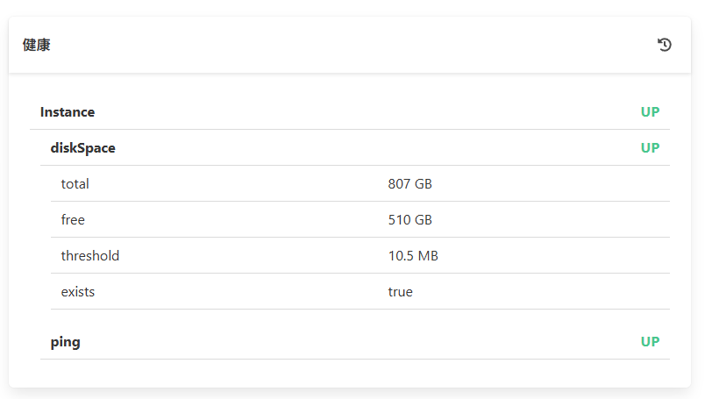712x399 pixels.
Task: Click the ping UP status badge
Action: [650, 342]
